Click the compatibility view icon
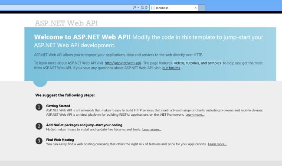 142,7
